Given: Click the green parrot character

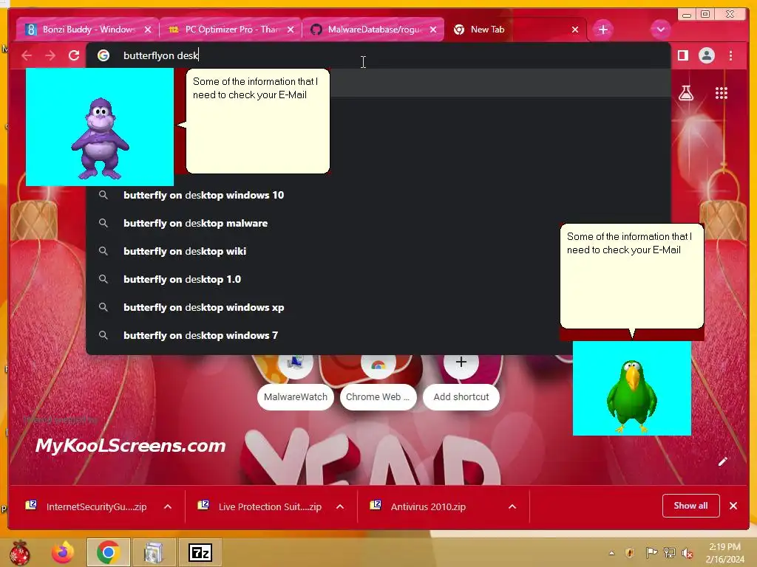Looking at the screenshot, I should 631,396.
